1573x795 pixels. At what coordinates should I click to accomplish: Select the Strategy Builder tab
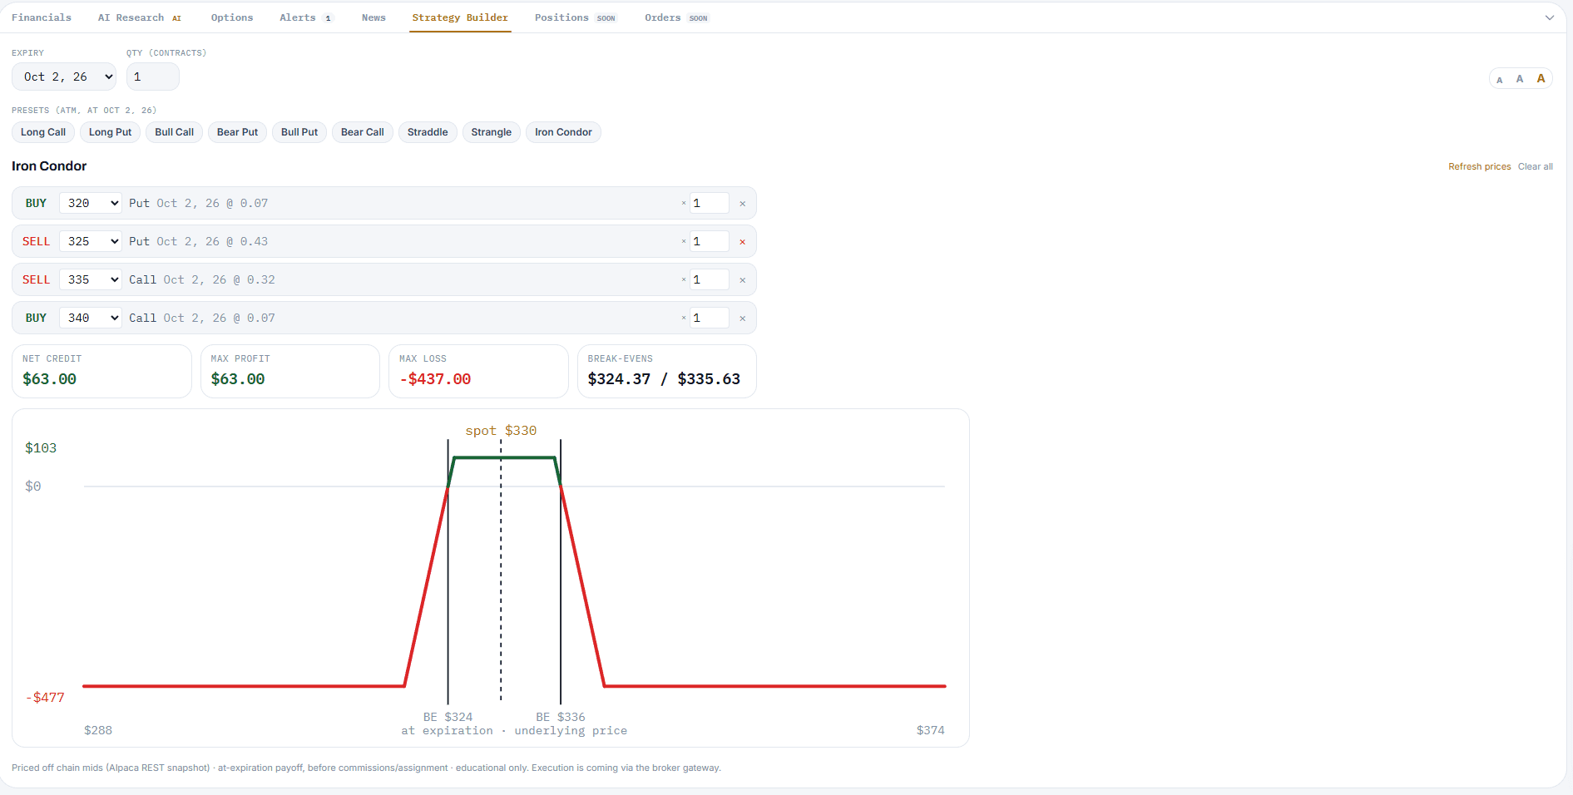click(460, 17)
